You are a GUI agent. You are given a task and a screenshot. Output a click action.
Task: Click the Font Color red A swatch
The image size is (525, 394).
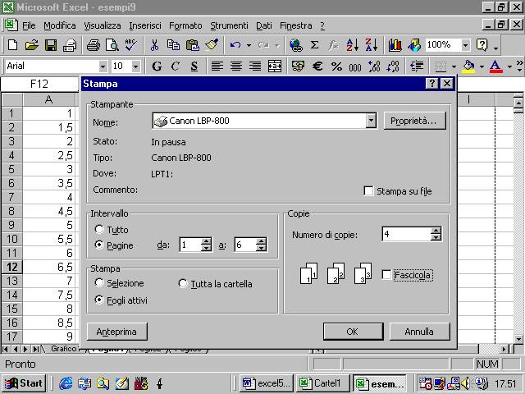495,66
